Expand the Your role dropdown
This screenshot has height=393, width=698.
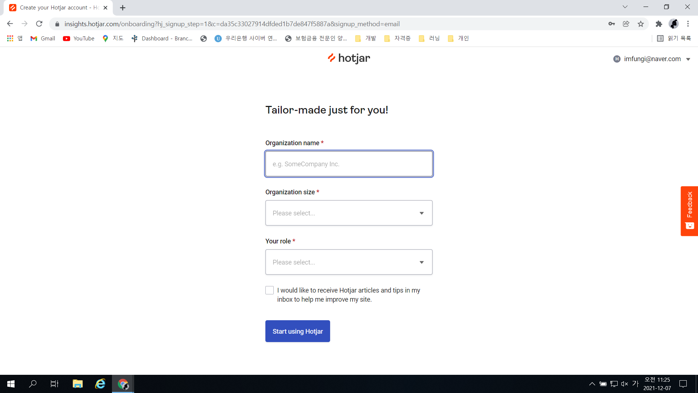(x=349, y=262)
